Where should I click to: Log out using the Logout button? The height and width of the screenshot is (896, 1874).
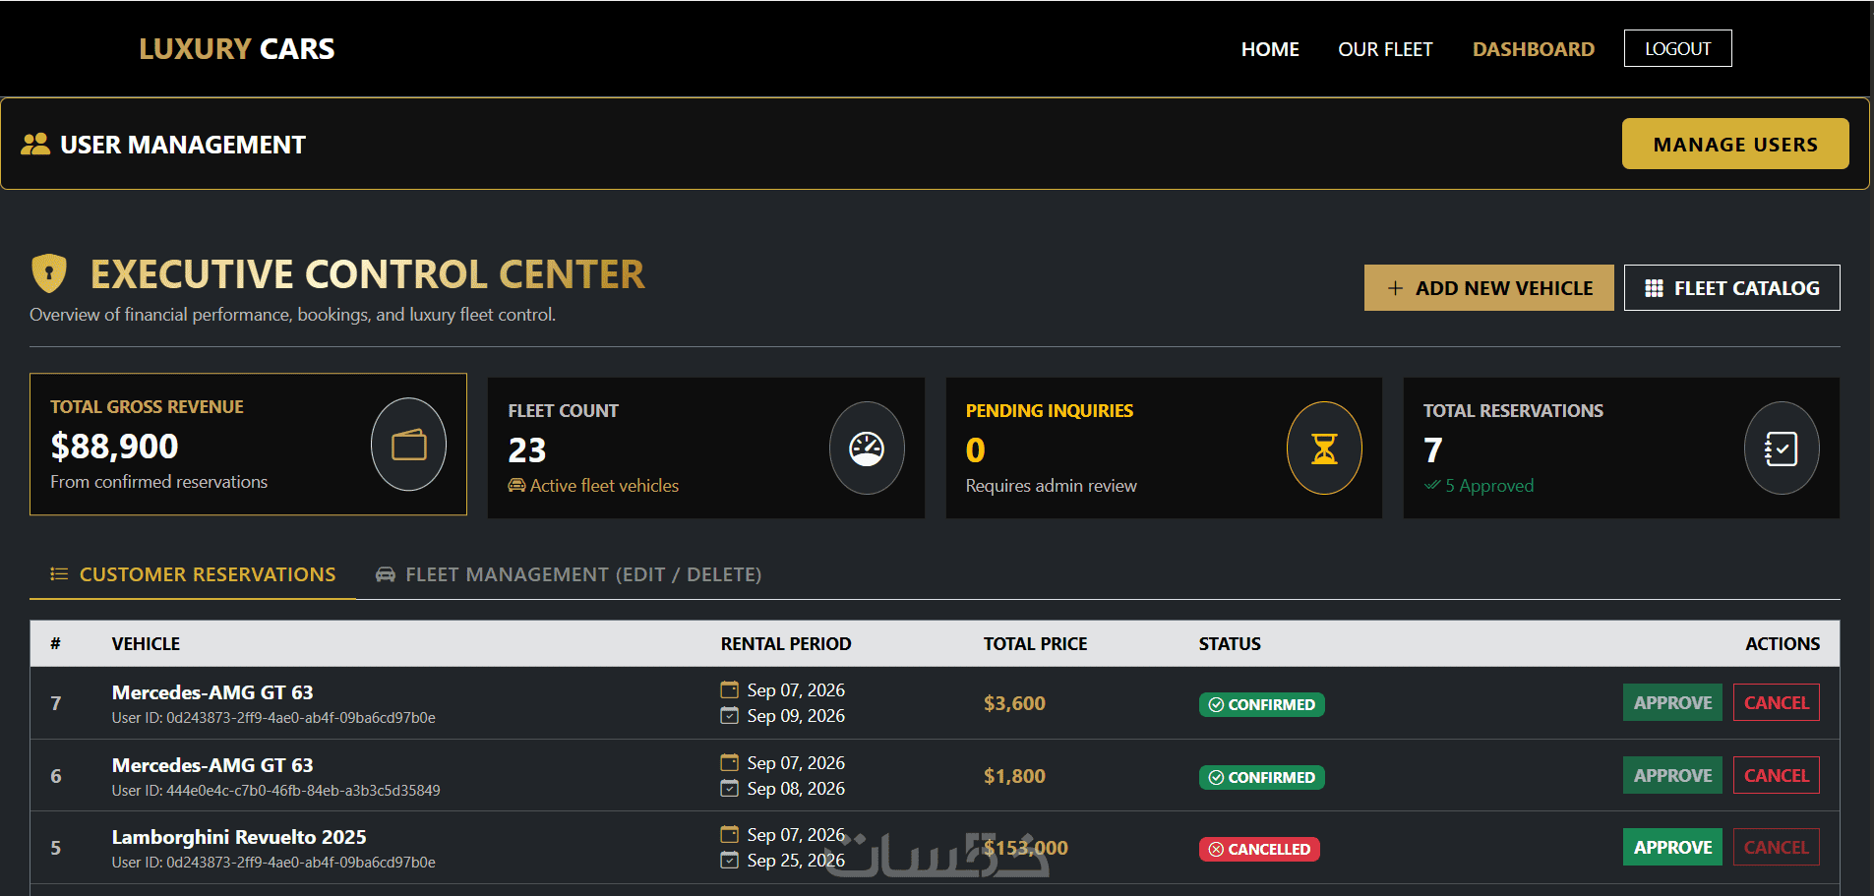(x=1678, y=48)
